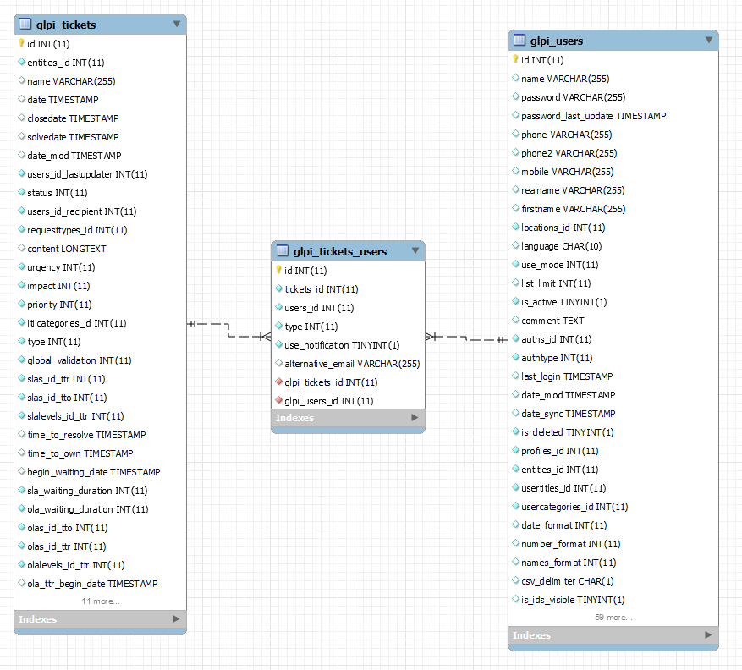Select relationship line from glpi_tickets to glpi_tickets_users

pyautogui.click(x=228, y=330)
